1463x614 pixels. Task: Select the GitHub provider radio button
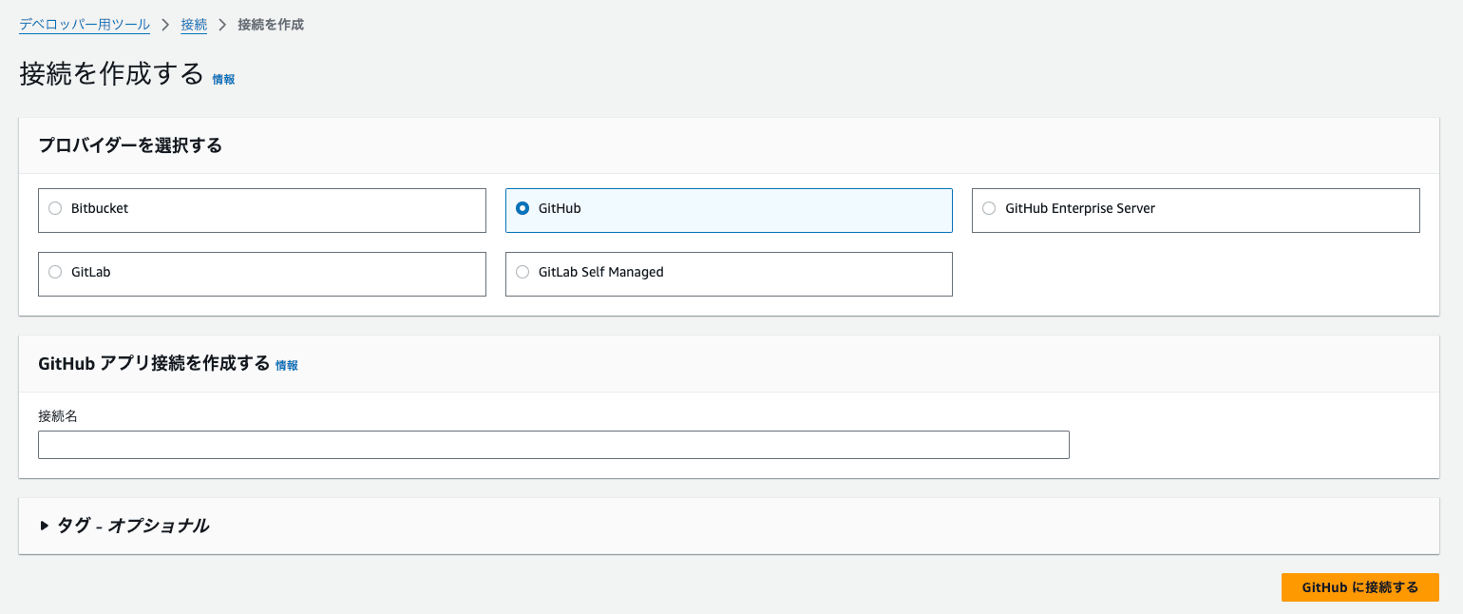522,208
